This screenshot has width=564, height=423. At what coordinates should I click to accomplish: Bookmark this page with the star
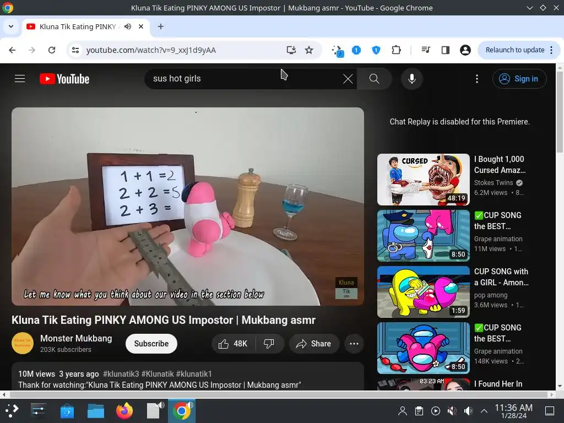coord(309,50)
